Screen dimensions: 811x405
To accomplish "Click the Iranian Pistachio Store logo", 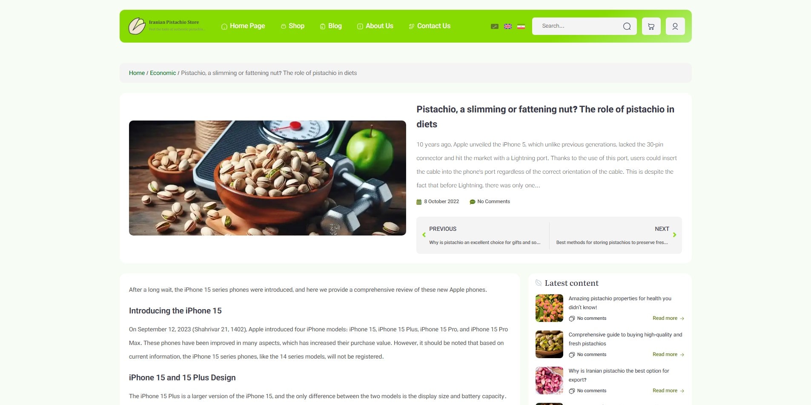I will click(167, 26).
